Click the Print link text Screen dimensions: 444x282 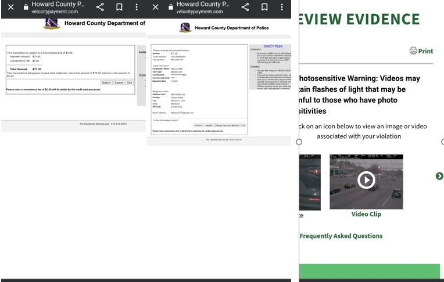click(x=425, y=51)
